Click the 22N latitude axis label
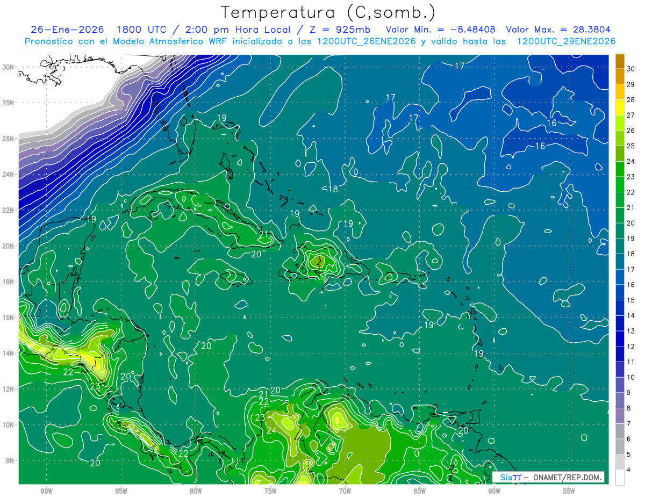Screen dimensions: 645x498 click(x=9, y=210)
